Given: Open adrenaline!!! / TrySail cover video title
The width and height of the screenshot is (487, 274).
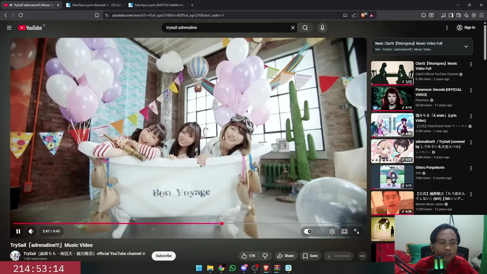Looking at the screenshot, I should click(x=440, y=144).
